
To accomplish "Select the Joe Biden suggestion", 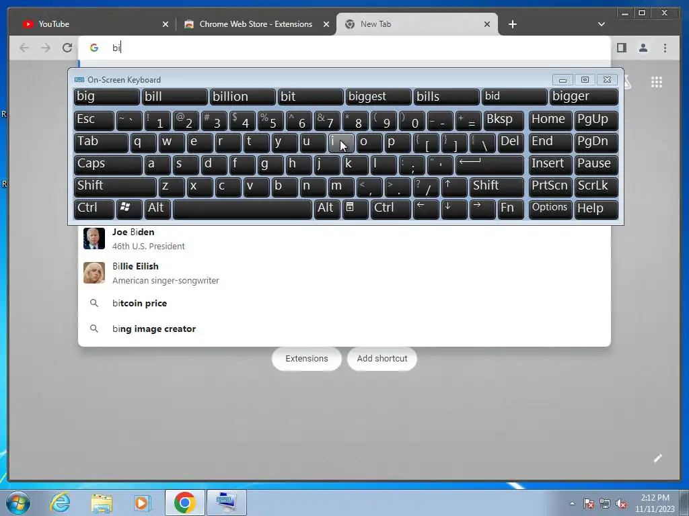I will [344, 239].
